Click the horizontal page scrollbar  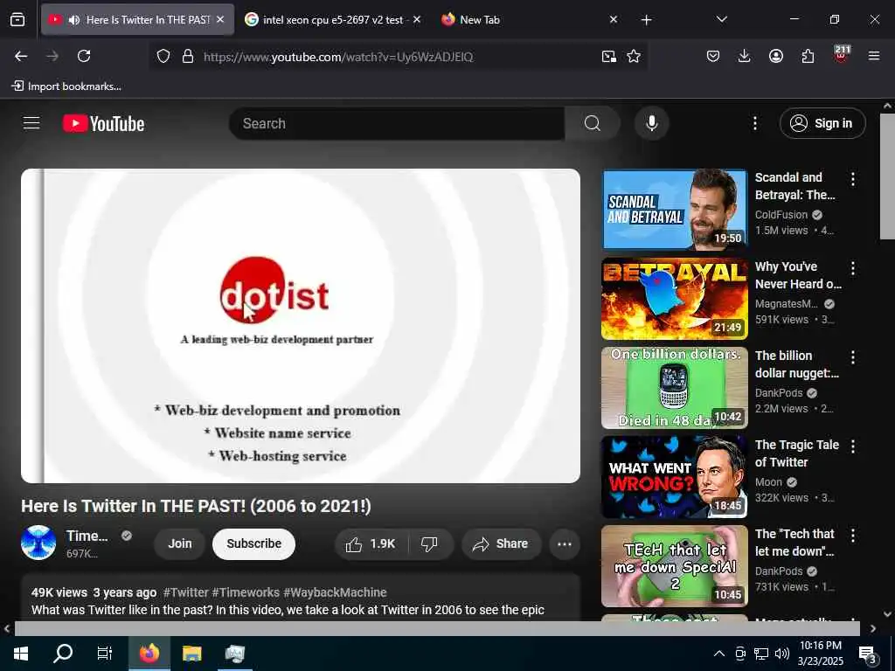[x=437, y=628]
